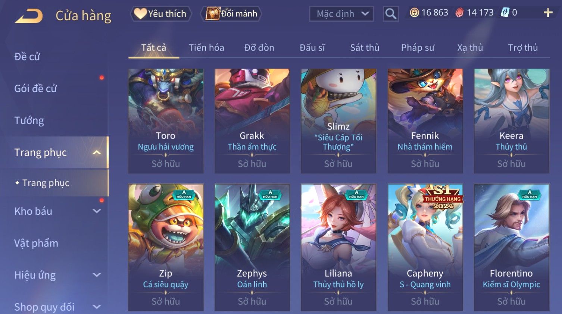This screenshot has height=314, width=562.
Task: Select the Tiến hóa tab
Action: click(206, 48)
